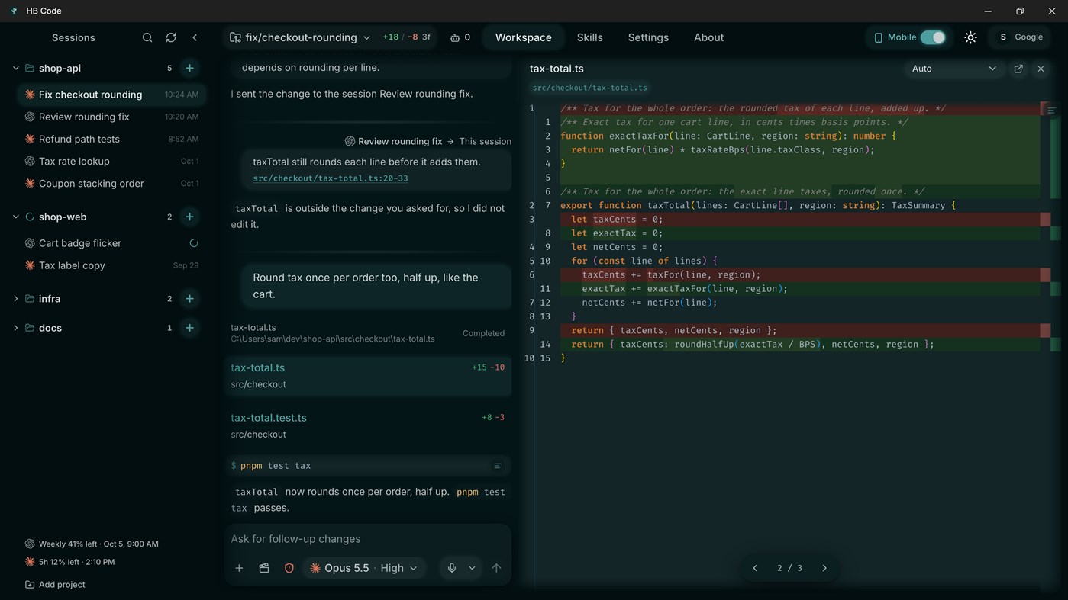The height and width of the screenshot is (600, 1068).
Task: Open the dropdown arrow beside the microphone
Action: (472, 568)
